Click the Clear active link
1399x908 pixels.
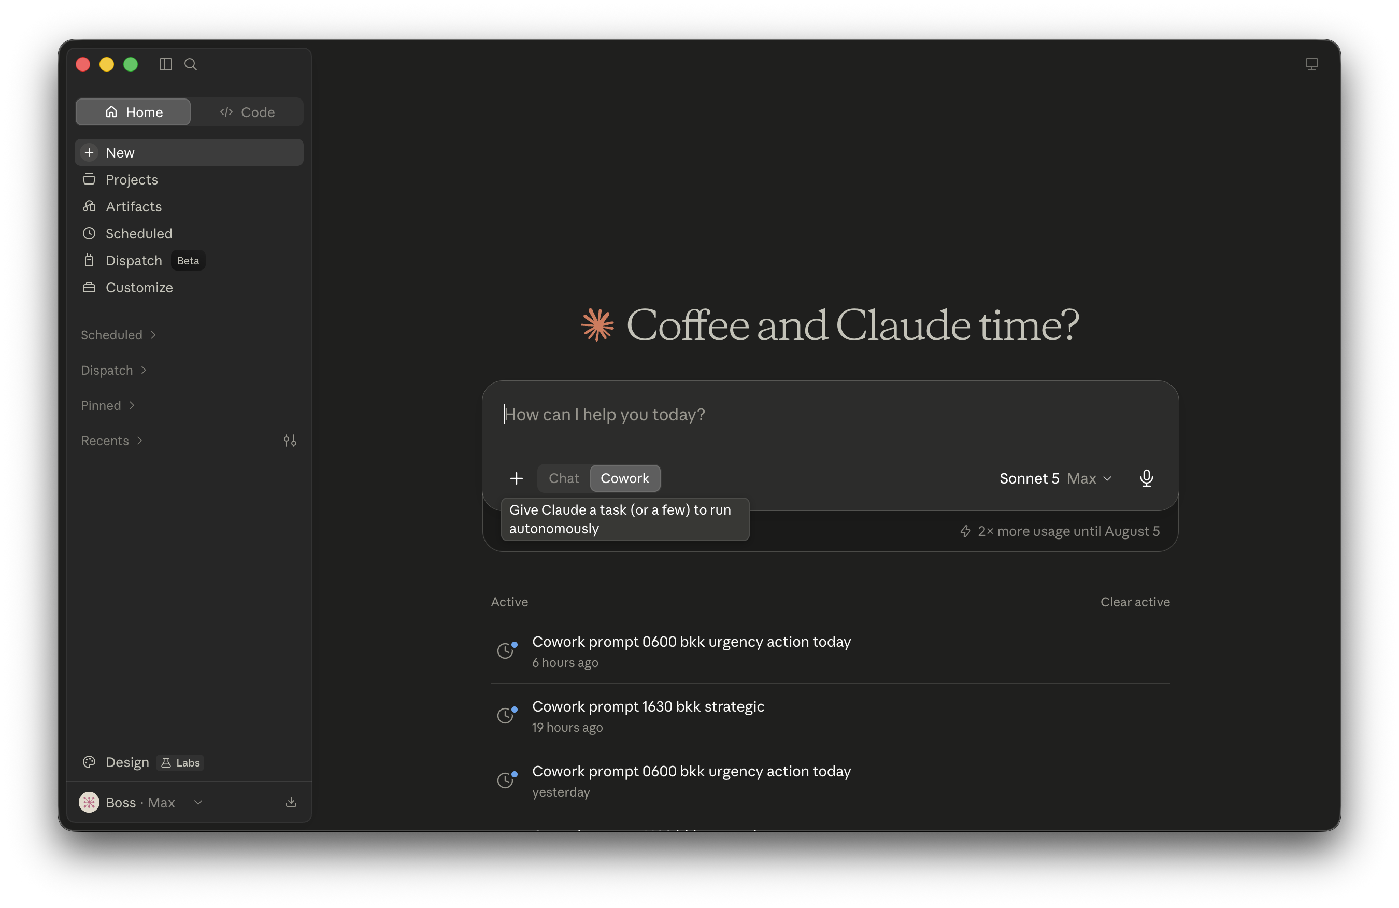1134,602
